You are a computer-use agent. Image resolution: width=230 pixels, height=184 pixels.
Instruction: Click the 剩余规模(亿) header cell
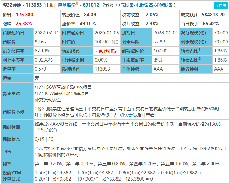click(x=196, y=42)
